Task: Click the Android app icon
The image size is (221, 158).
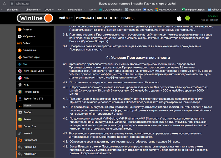Action: coord(187,18)
